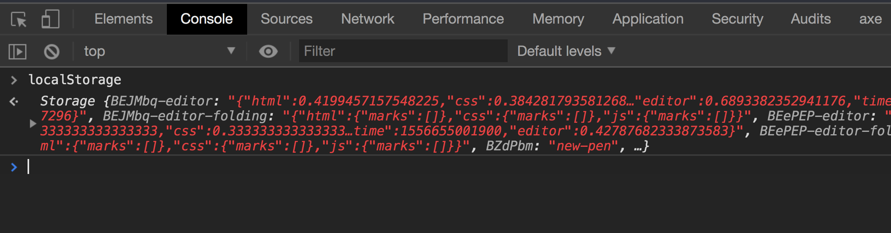
Task: Show the console sidebar panel
Action: [x=18, y=52]
